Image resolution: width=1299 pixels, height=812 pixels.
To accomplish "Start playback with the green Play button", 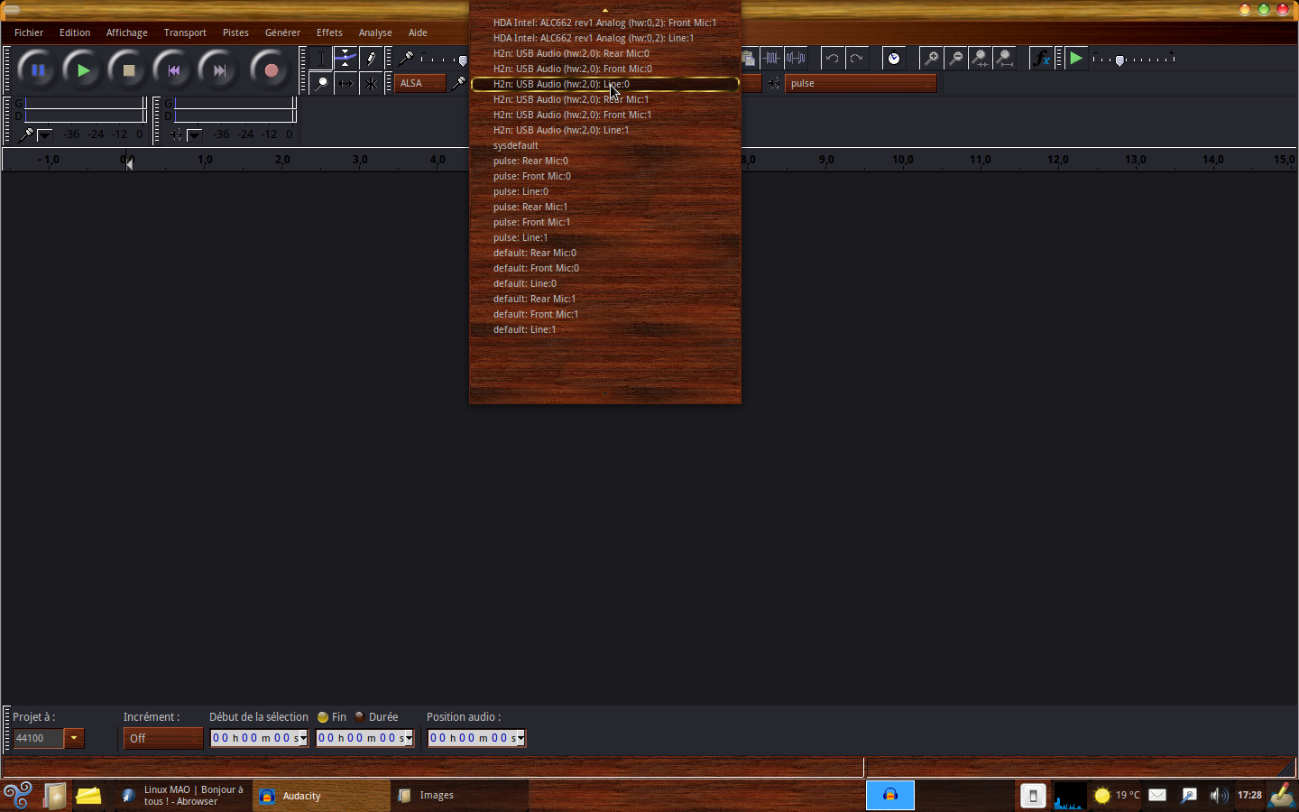I will (x=83, y=69).
